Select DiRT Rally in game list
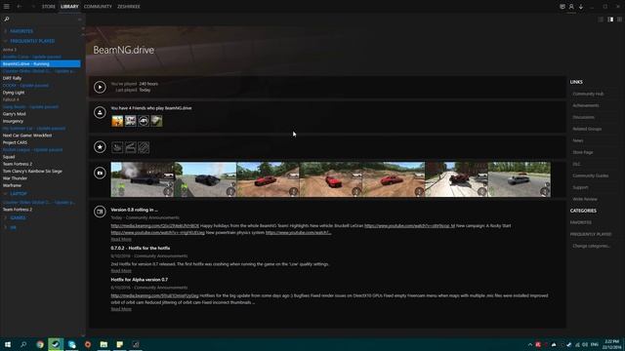 [12, 78]
